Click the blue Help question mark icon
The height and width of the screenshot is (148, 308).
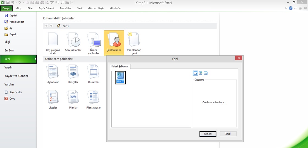pyautogui.click(x=290, y=8)
